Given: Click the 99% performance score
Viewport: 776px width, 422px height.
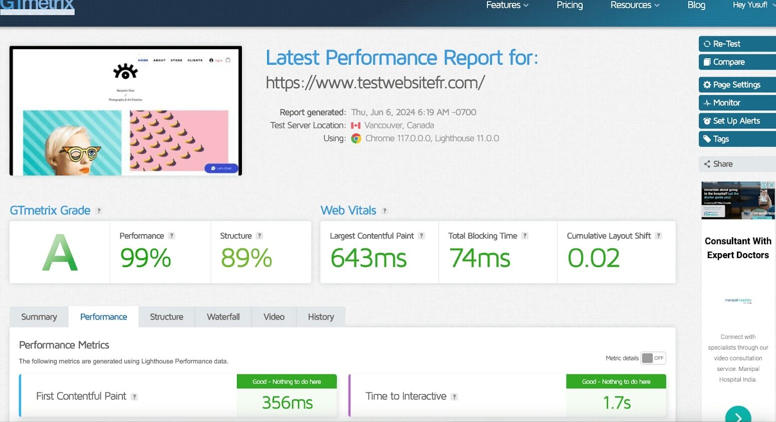Looking at the screenshot, I should (146, 259).
